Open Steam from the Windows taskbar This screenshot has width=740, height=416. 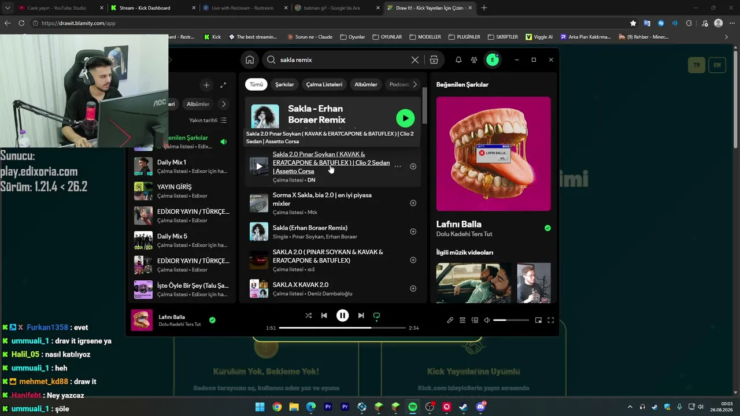(x=463, y=407)
